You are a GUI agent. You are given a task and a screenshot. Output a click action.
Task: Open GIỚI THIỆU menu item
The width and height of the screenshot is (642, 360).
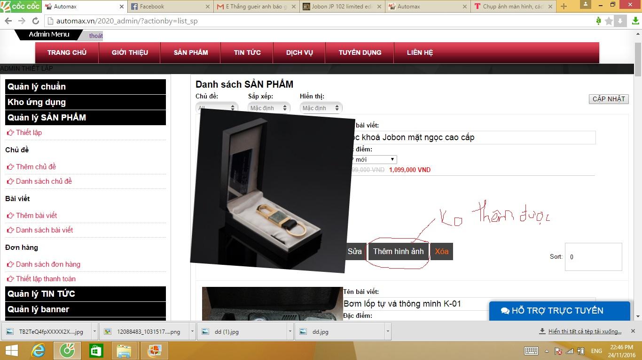(x=130, y=52)
